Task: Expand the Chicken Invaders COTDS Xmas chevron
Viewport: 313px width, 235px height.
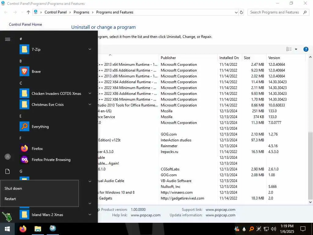Action: [x=90, y=93]
